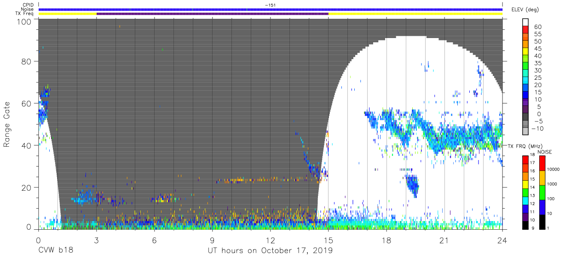Screen dimensions: 565x260
Task: Click the 15 tick on the UT hours axis
Action: [328, 240]
